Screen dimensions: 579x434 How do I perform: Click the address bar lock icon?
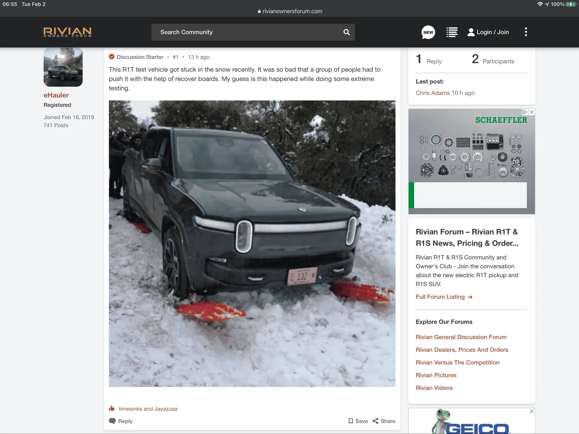click(259, 11)
